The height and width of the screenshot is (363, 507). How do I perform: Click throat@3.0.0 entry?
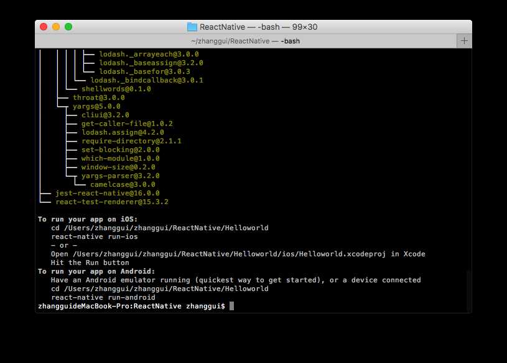(99, 98)
